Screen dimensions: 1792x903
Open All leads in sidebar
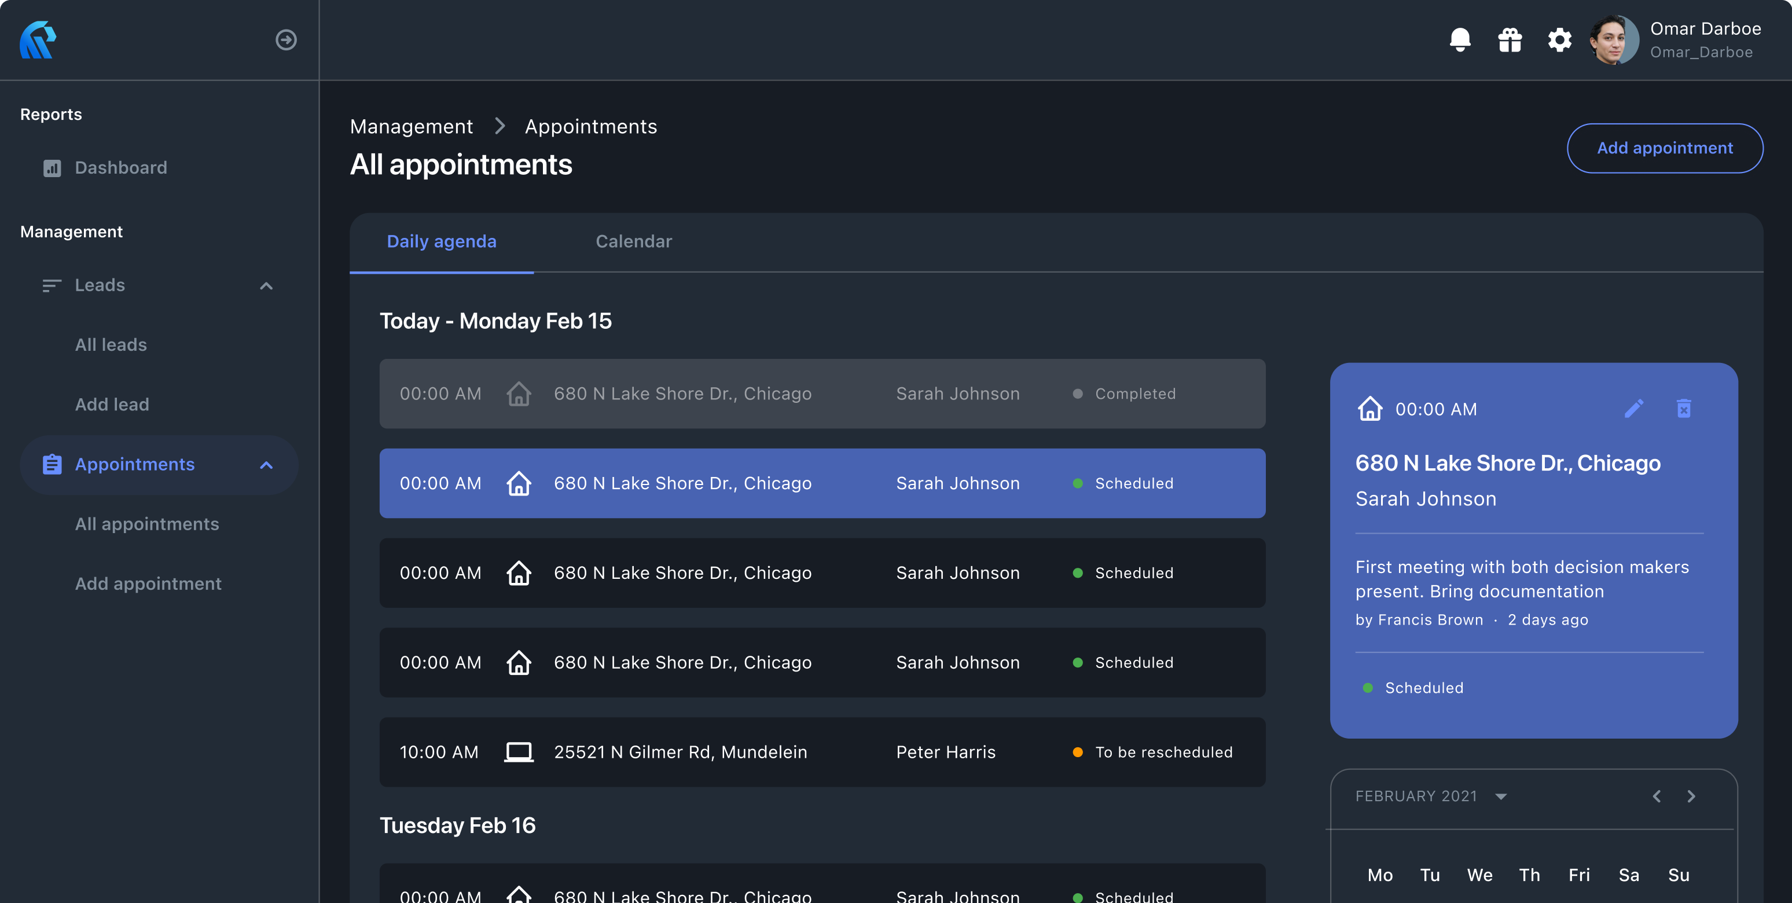click(x=111, y=344)
